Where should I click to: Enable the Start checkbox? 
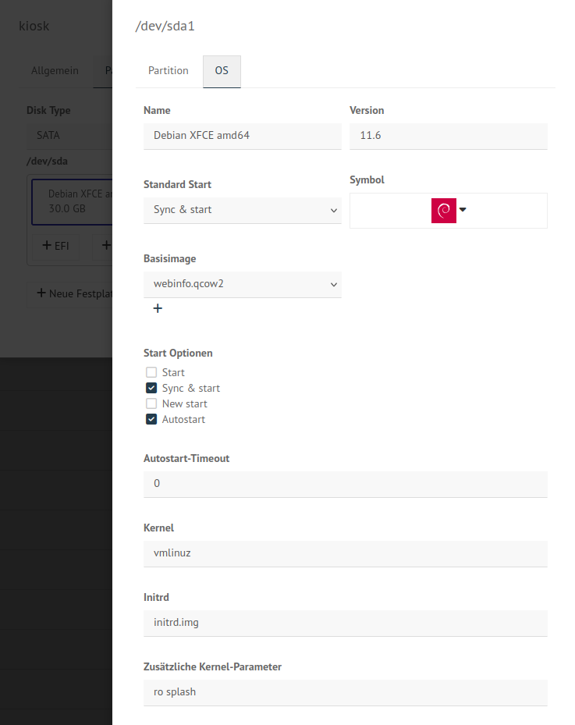(x=151, y=372)
